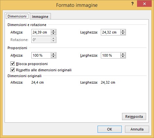Increase Proporzioni Altezza percentage up arrow
Viewport: 154px width, 138px height.
pyautogui.click(x=53, y=54)
